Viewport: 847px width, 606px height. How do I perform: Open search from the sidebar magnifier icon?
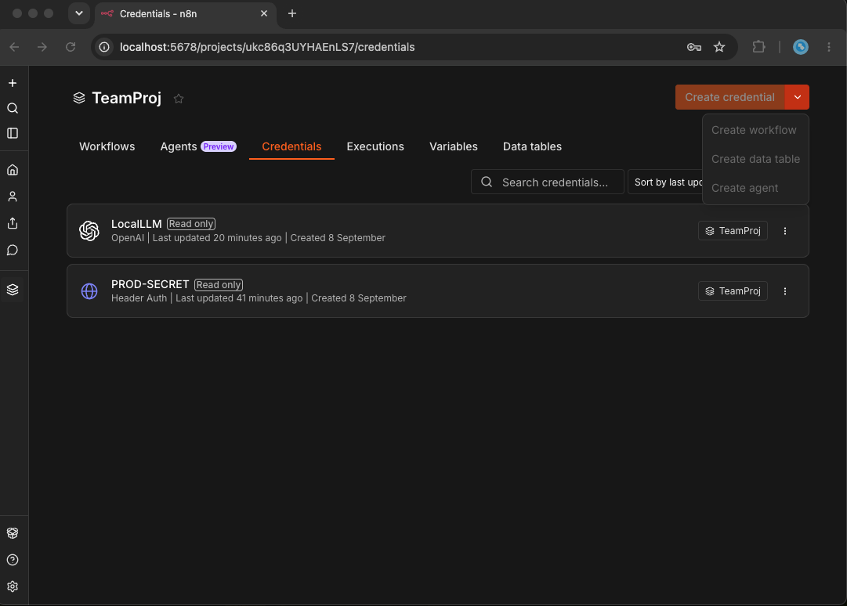coord(13,109)
